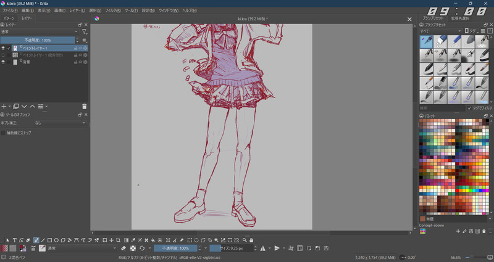Select the freehand brush tool
The height and width of the screenshot is (262, 494).
coord(36,240)
